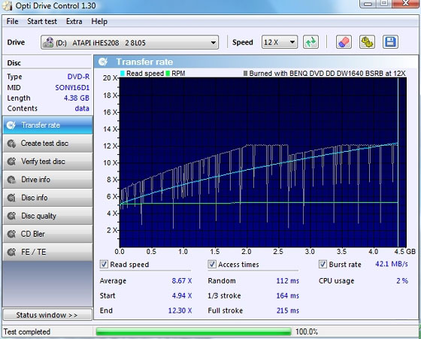The height and width of the screenshot is (339, 421).
Task: Click the refresh drive arrows icon
Action: (x=310, y=42)
